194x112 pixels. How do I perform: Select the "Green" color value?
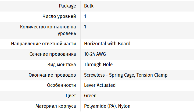point(90,96)
